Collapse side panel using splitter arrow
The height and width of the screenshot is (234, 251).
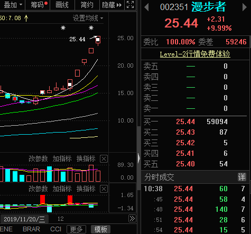point(139,158)
